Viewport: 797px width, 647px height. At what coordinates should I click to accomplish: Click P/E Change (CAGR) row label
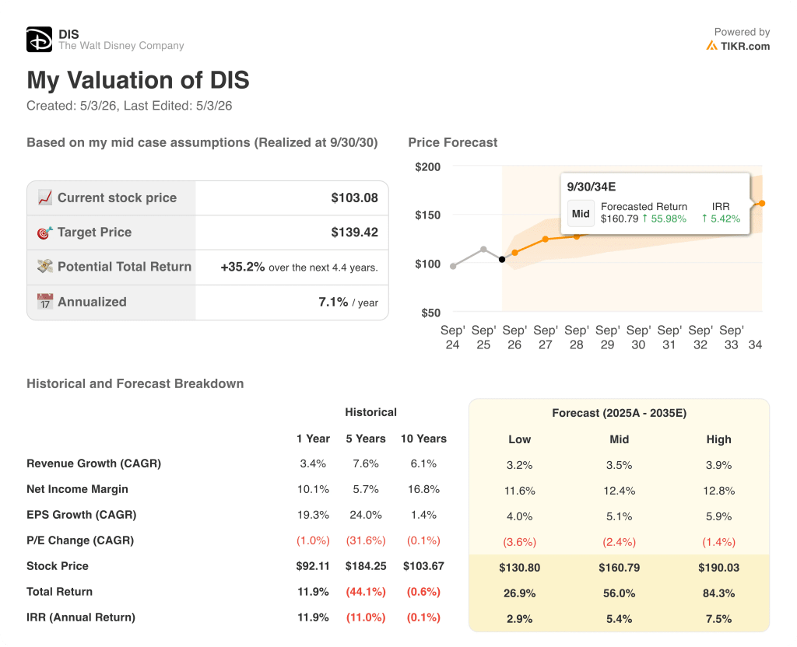coord(80,540)
